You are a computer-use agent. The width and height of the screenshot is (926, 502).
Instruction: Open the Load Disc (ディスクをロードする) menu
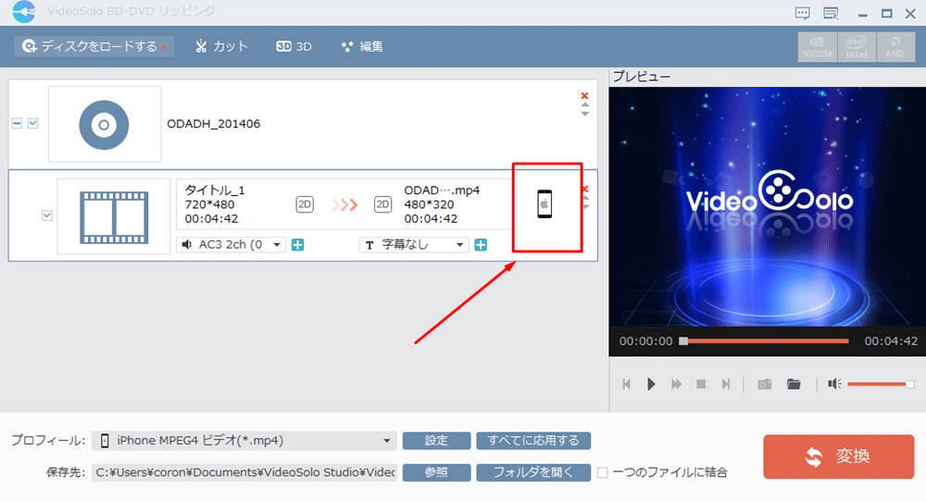[x=94, y=46]
